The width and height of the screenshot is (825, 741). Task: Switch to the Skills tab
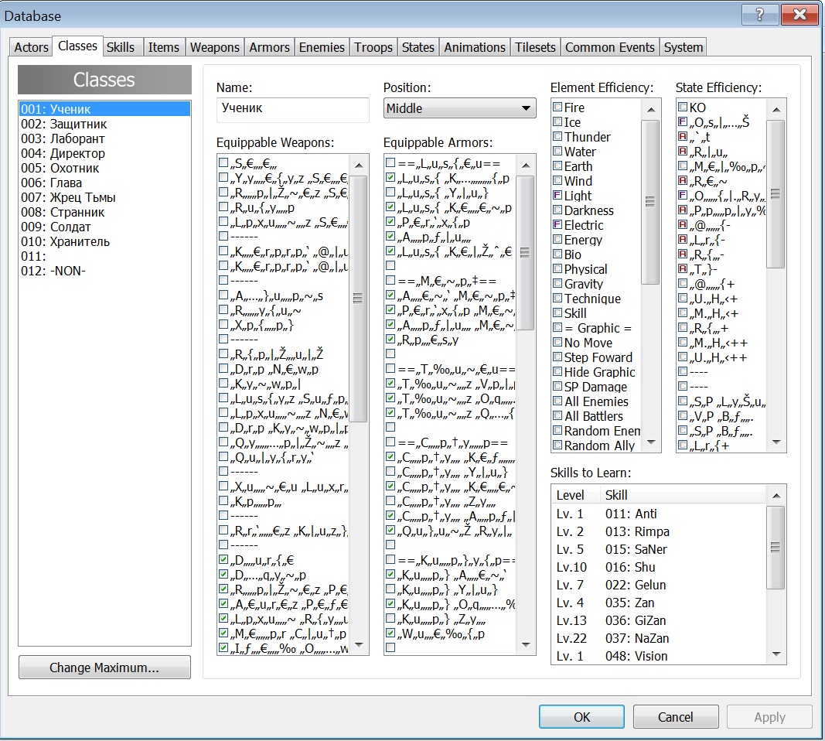121,47
